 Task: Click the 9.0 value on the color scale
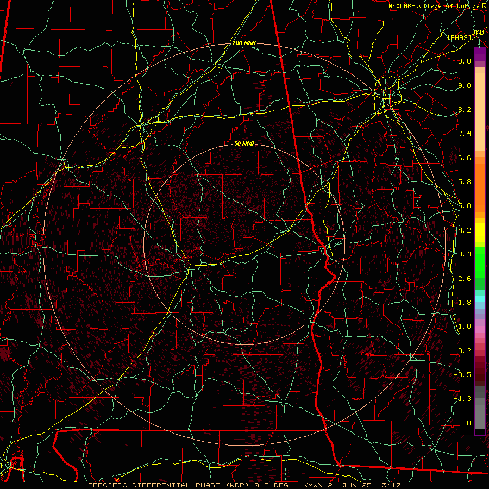[x=465, y=85]
